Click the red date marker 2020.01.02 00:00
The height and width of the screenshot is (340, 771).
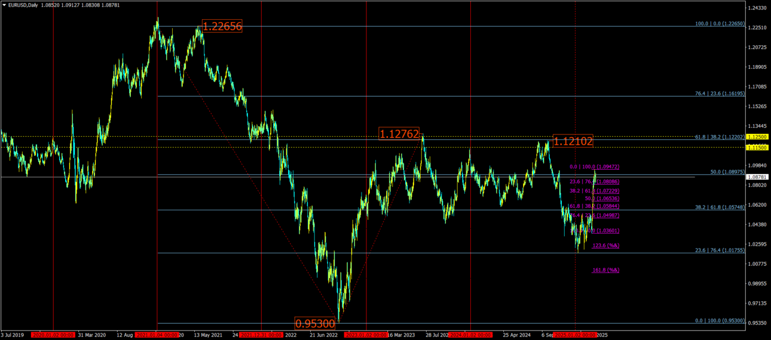click(x=53, y=336)
